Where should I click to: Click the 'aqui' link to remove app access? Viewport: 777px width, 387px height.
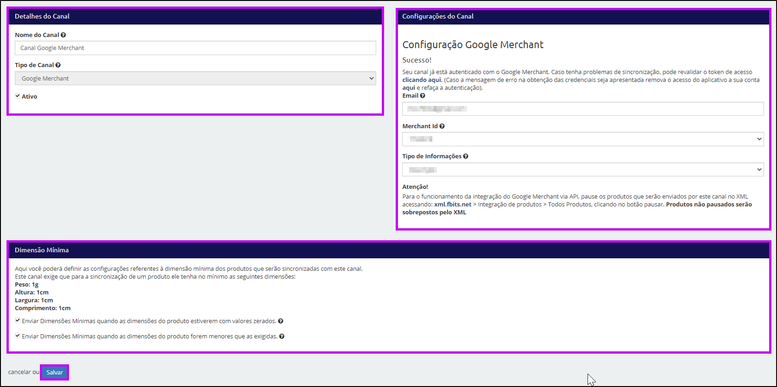click(409, 88)
